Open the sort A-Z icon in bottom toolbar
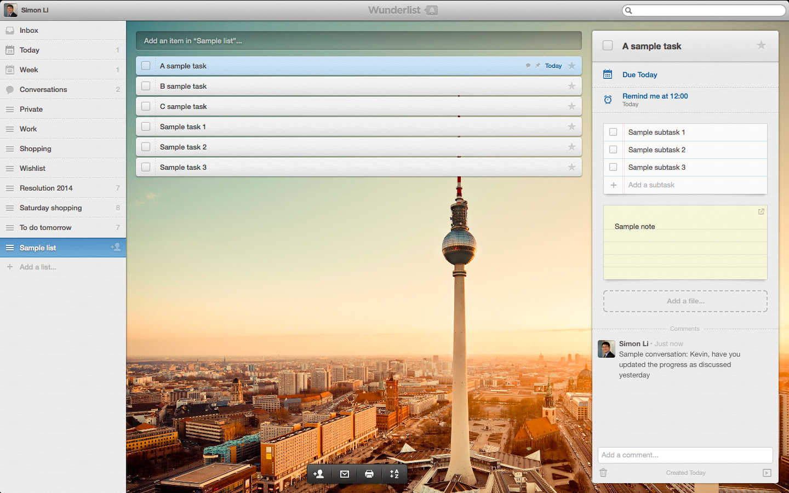 tap(395, 474)
